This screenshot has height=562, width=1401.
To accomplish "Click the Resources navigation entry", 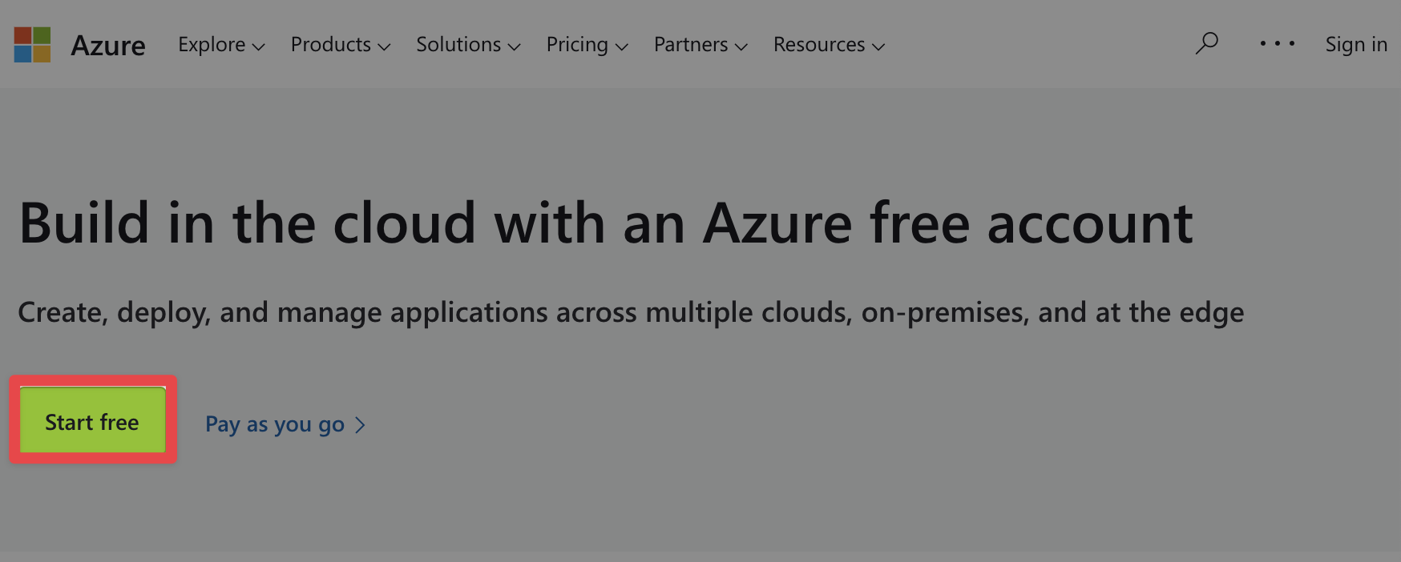I will [818, 45].
